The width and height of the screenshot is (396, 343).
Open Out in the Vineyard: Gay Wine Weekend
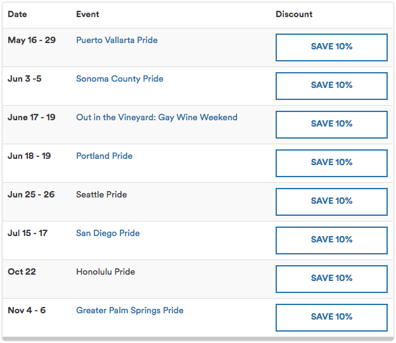pyautogui.click(x=157, y=117)
